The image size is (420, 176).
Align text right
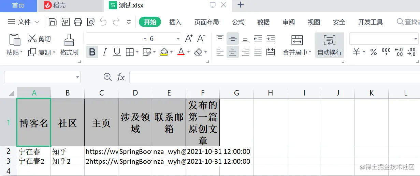pos(245,52)
